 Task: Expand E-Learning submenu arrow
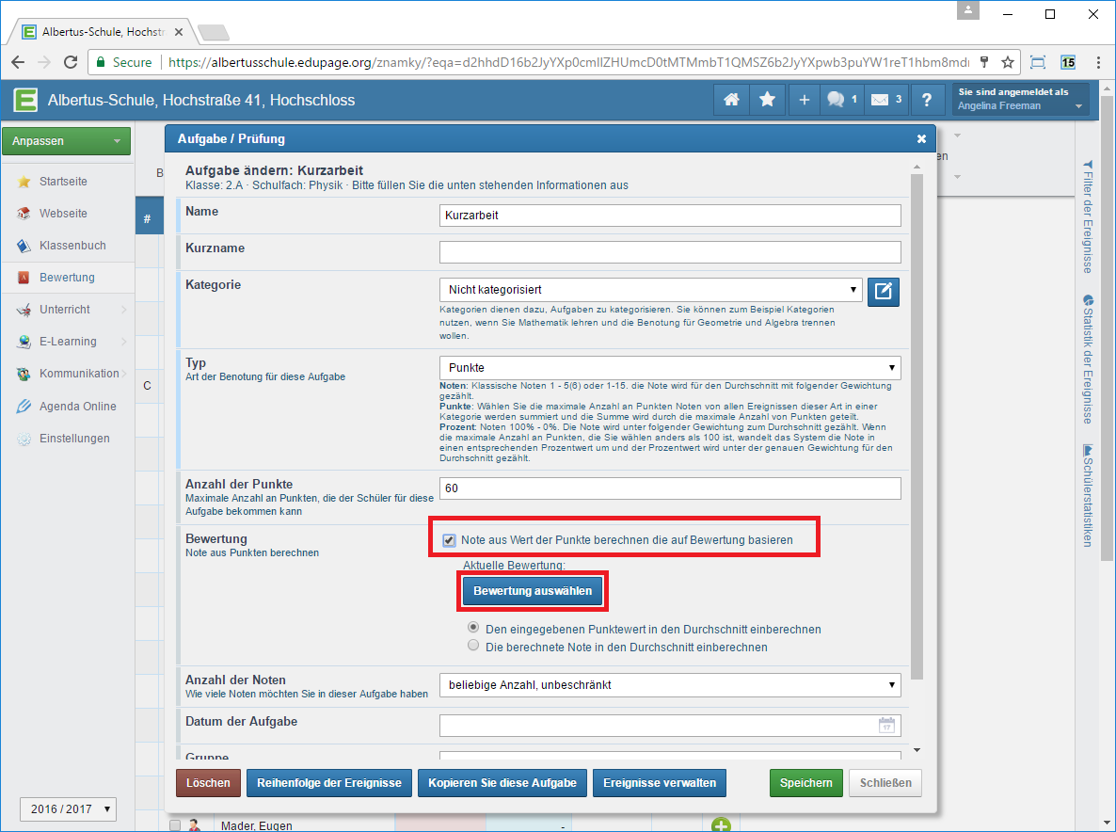pyautogui.click(x=124, y=342)
